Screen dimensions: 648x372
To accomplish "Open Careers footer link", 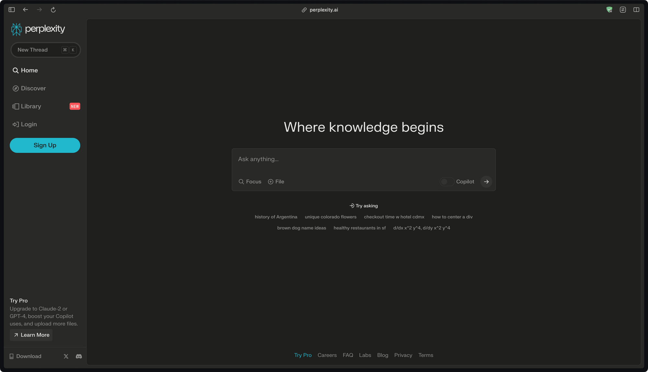I will pyautogui.click(x=327, y=355).
